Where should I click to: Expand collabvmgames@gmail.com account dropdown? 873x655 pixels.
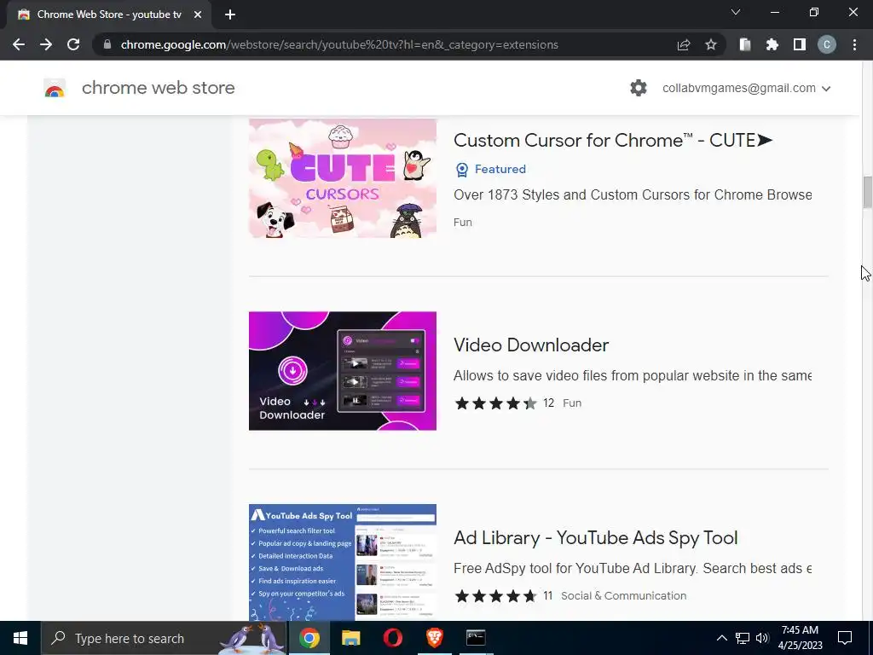[746, 88]
